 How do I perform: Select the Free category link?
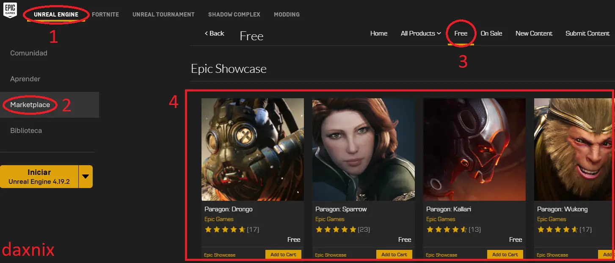tap(461, 33)
